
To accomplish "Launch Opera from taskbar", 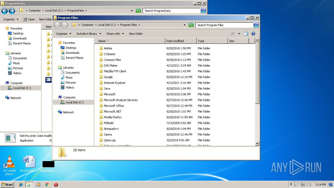I will click(x=56, y=185).
